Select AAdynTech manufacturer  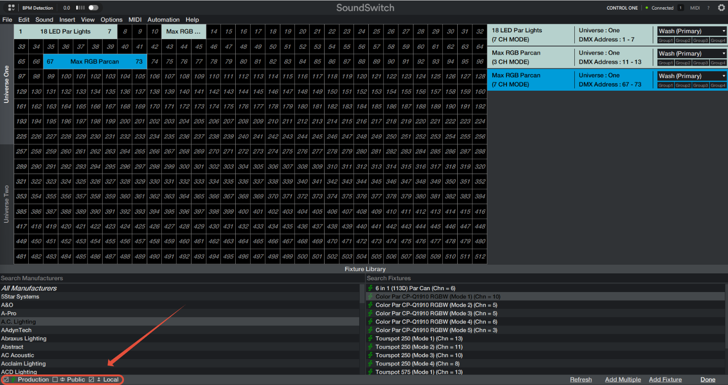click(x=180, y=330)
